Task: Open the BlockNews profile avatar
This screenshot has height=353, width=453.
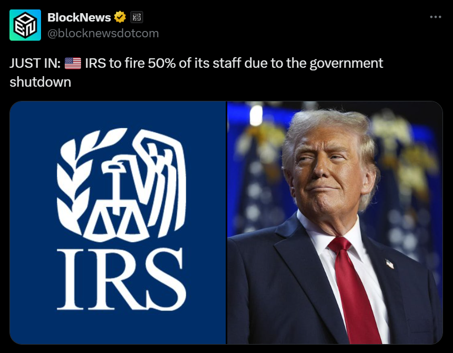Action: pos(25,25)
